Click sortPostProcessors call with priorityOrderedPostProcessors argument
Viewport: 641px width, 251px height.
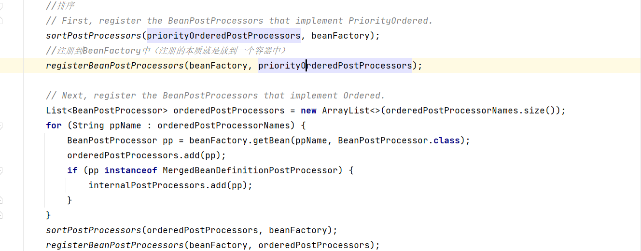pyautogui.click(x=93, y=36)
